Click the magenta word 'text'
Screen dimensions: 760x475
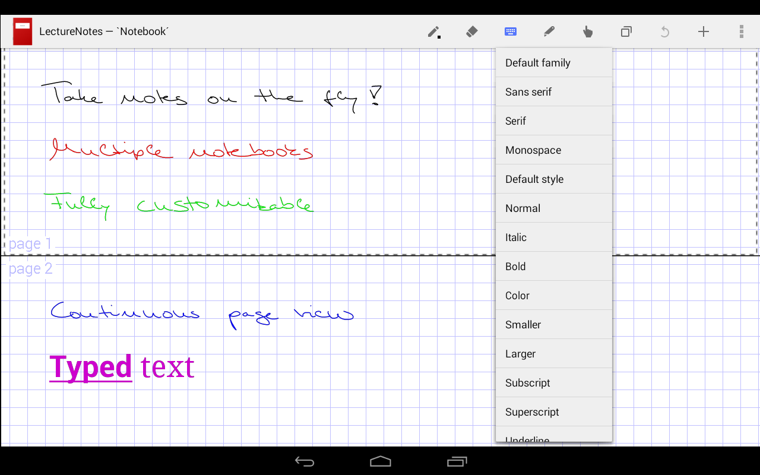(167, 368)
